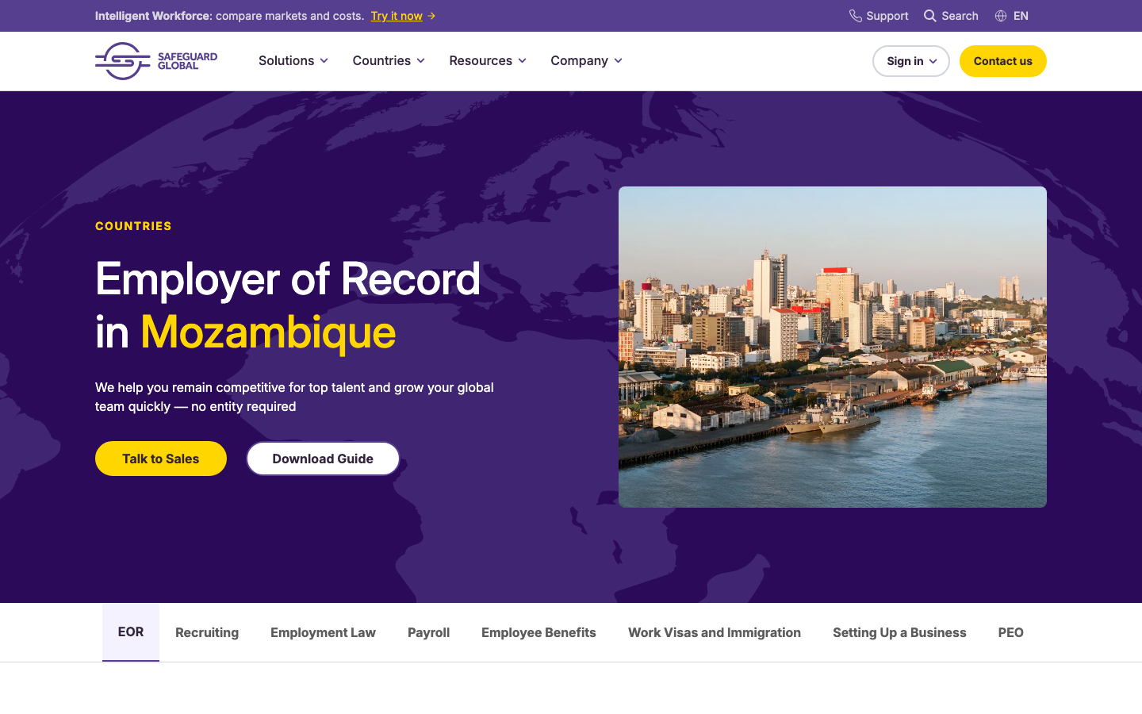Expand the Solutions menu chevron
This screenshot has height=714, width=1142.
click(324, 61)
